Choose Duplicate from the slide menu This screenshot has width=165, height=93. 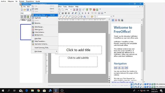[x=45, y=18]
